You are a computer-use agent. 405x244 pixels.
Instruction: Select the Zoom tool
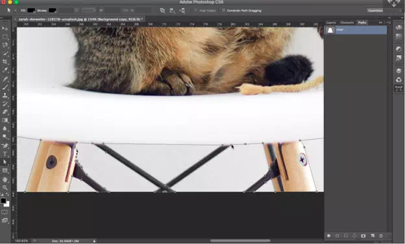point(5,188)
